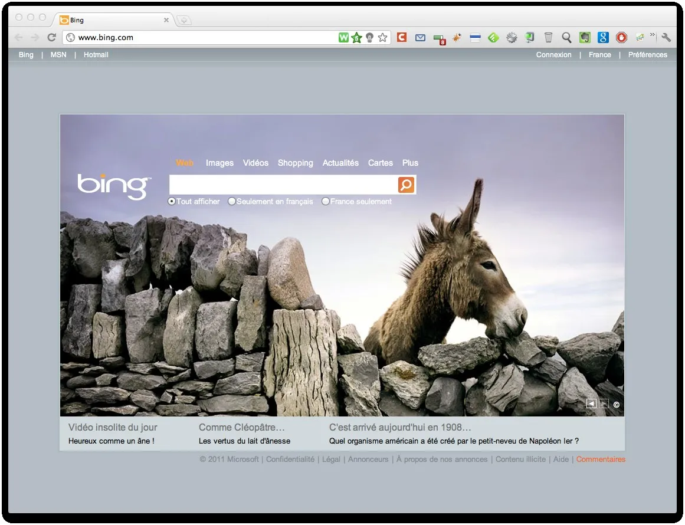Click the orange Commentaires link
685x525 pixels.
tap(601, 460)
